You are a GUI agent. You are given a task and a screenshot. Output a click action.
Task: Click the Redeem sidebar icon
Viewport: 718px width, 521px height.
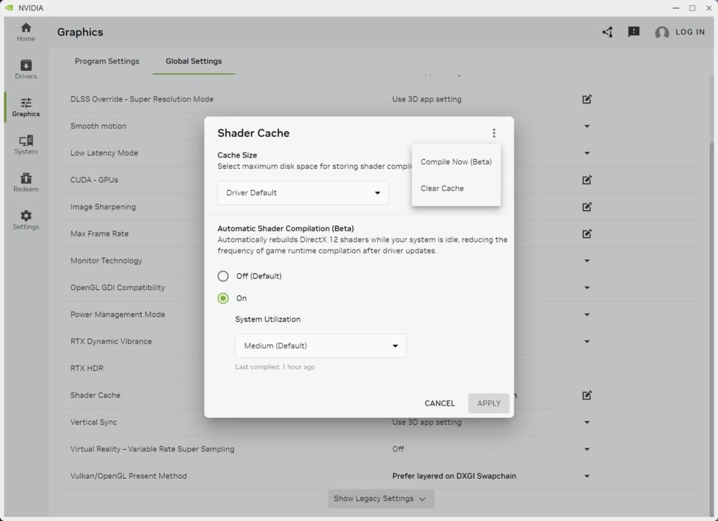click(26, 183)
